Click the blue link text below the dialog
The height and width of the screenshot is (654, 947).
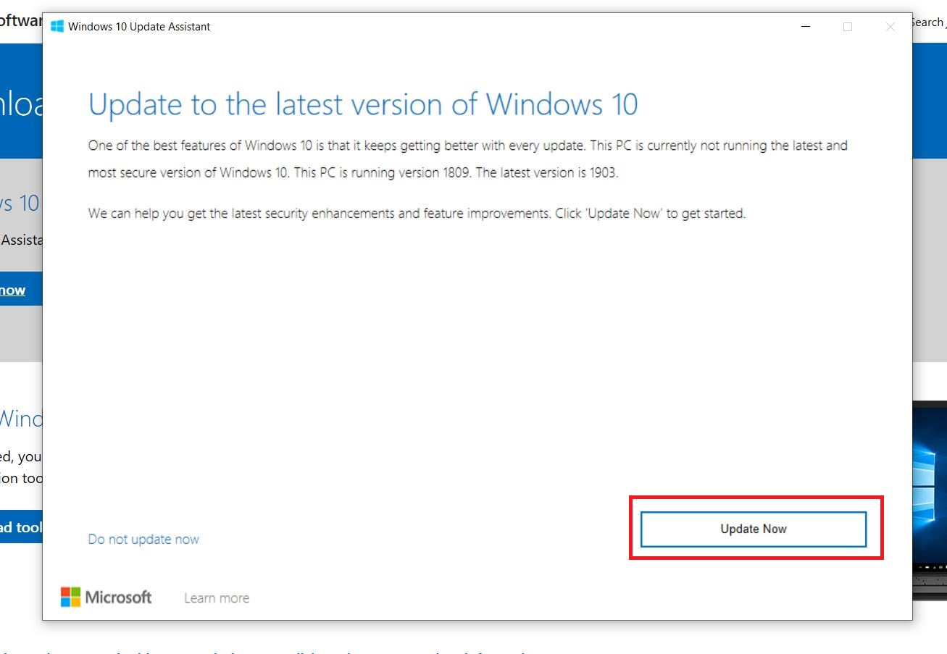click(x=290, y=650)
